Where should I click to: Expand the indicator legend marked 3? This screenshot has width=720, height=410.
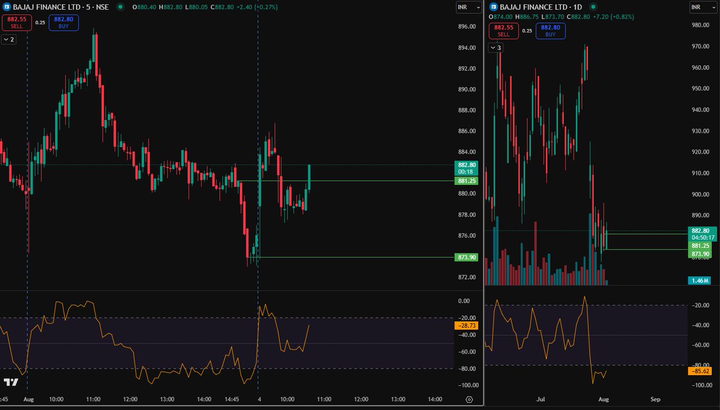[496, 47]
